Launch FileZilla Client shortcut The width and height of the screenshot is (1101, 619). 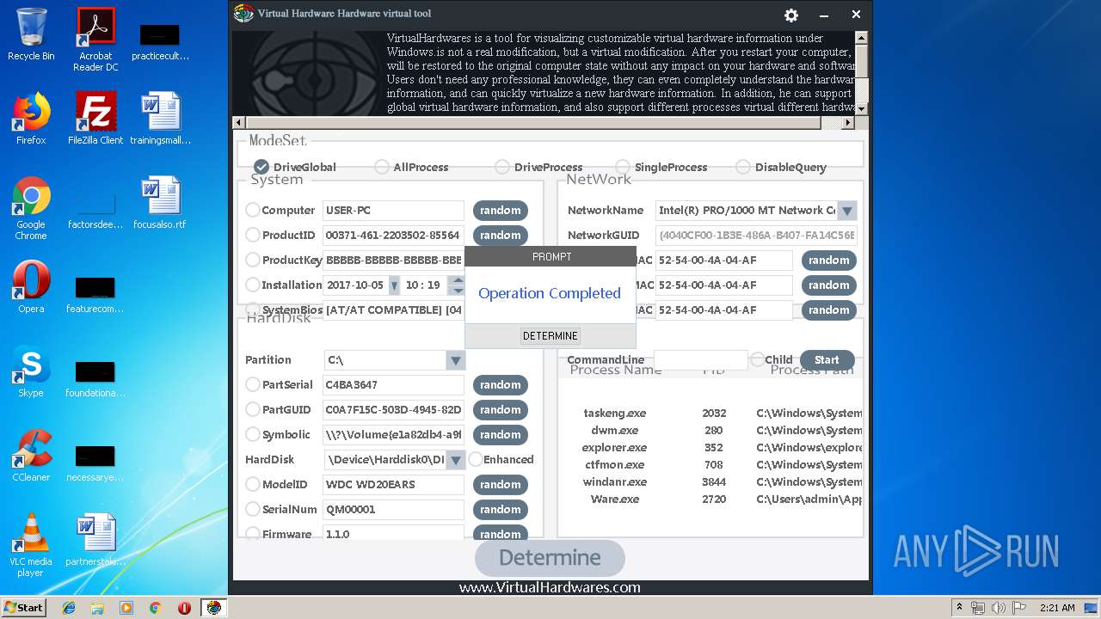click(x=95, y=119)
